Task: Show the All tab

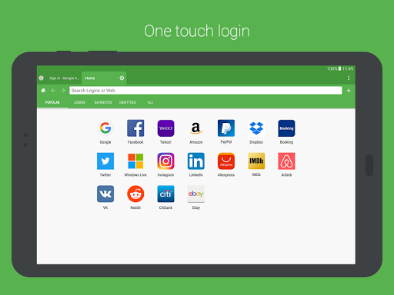Action: tap(150, 102)
